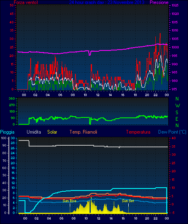Click the '1025' pressure axis value
This screenshot has height=224, width=188.
click(x=175, y=5)
